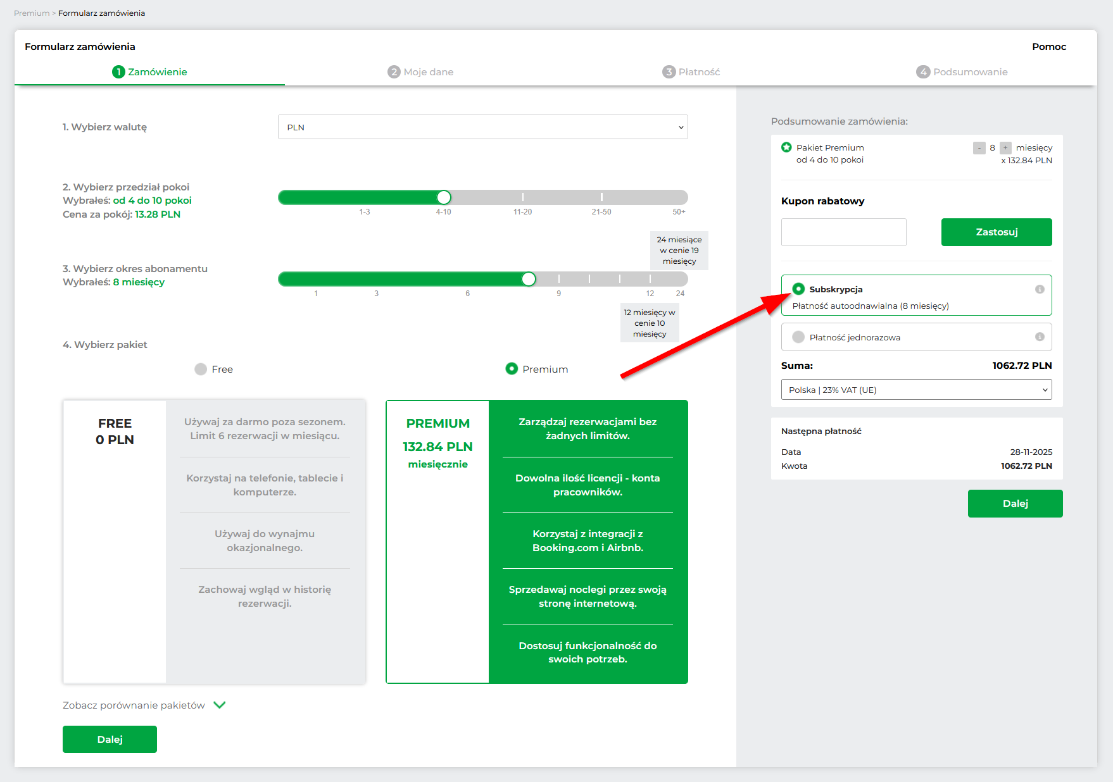This screenshot has width=1113, height=782.
Task: Choose the Free package radio button
Action: coord(201,369)
